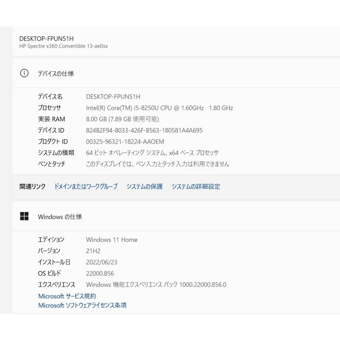
Task: Select the プロセッサ specification row
Action: 113,108
